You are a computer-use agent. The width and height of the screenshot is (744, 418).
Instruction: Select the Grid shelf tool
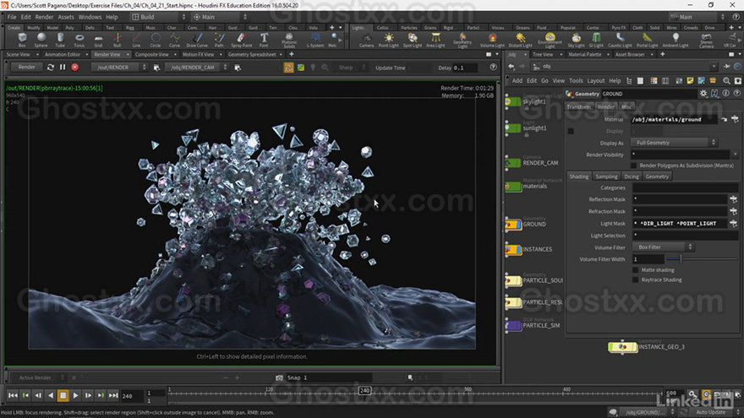pos(98,40)
